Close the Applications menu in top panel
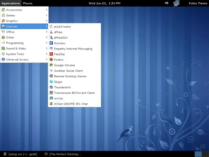Viewport: 209px width, 157px height. (11, 3)
